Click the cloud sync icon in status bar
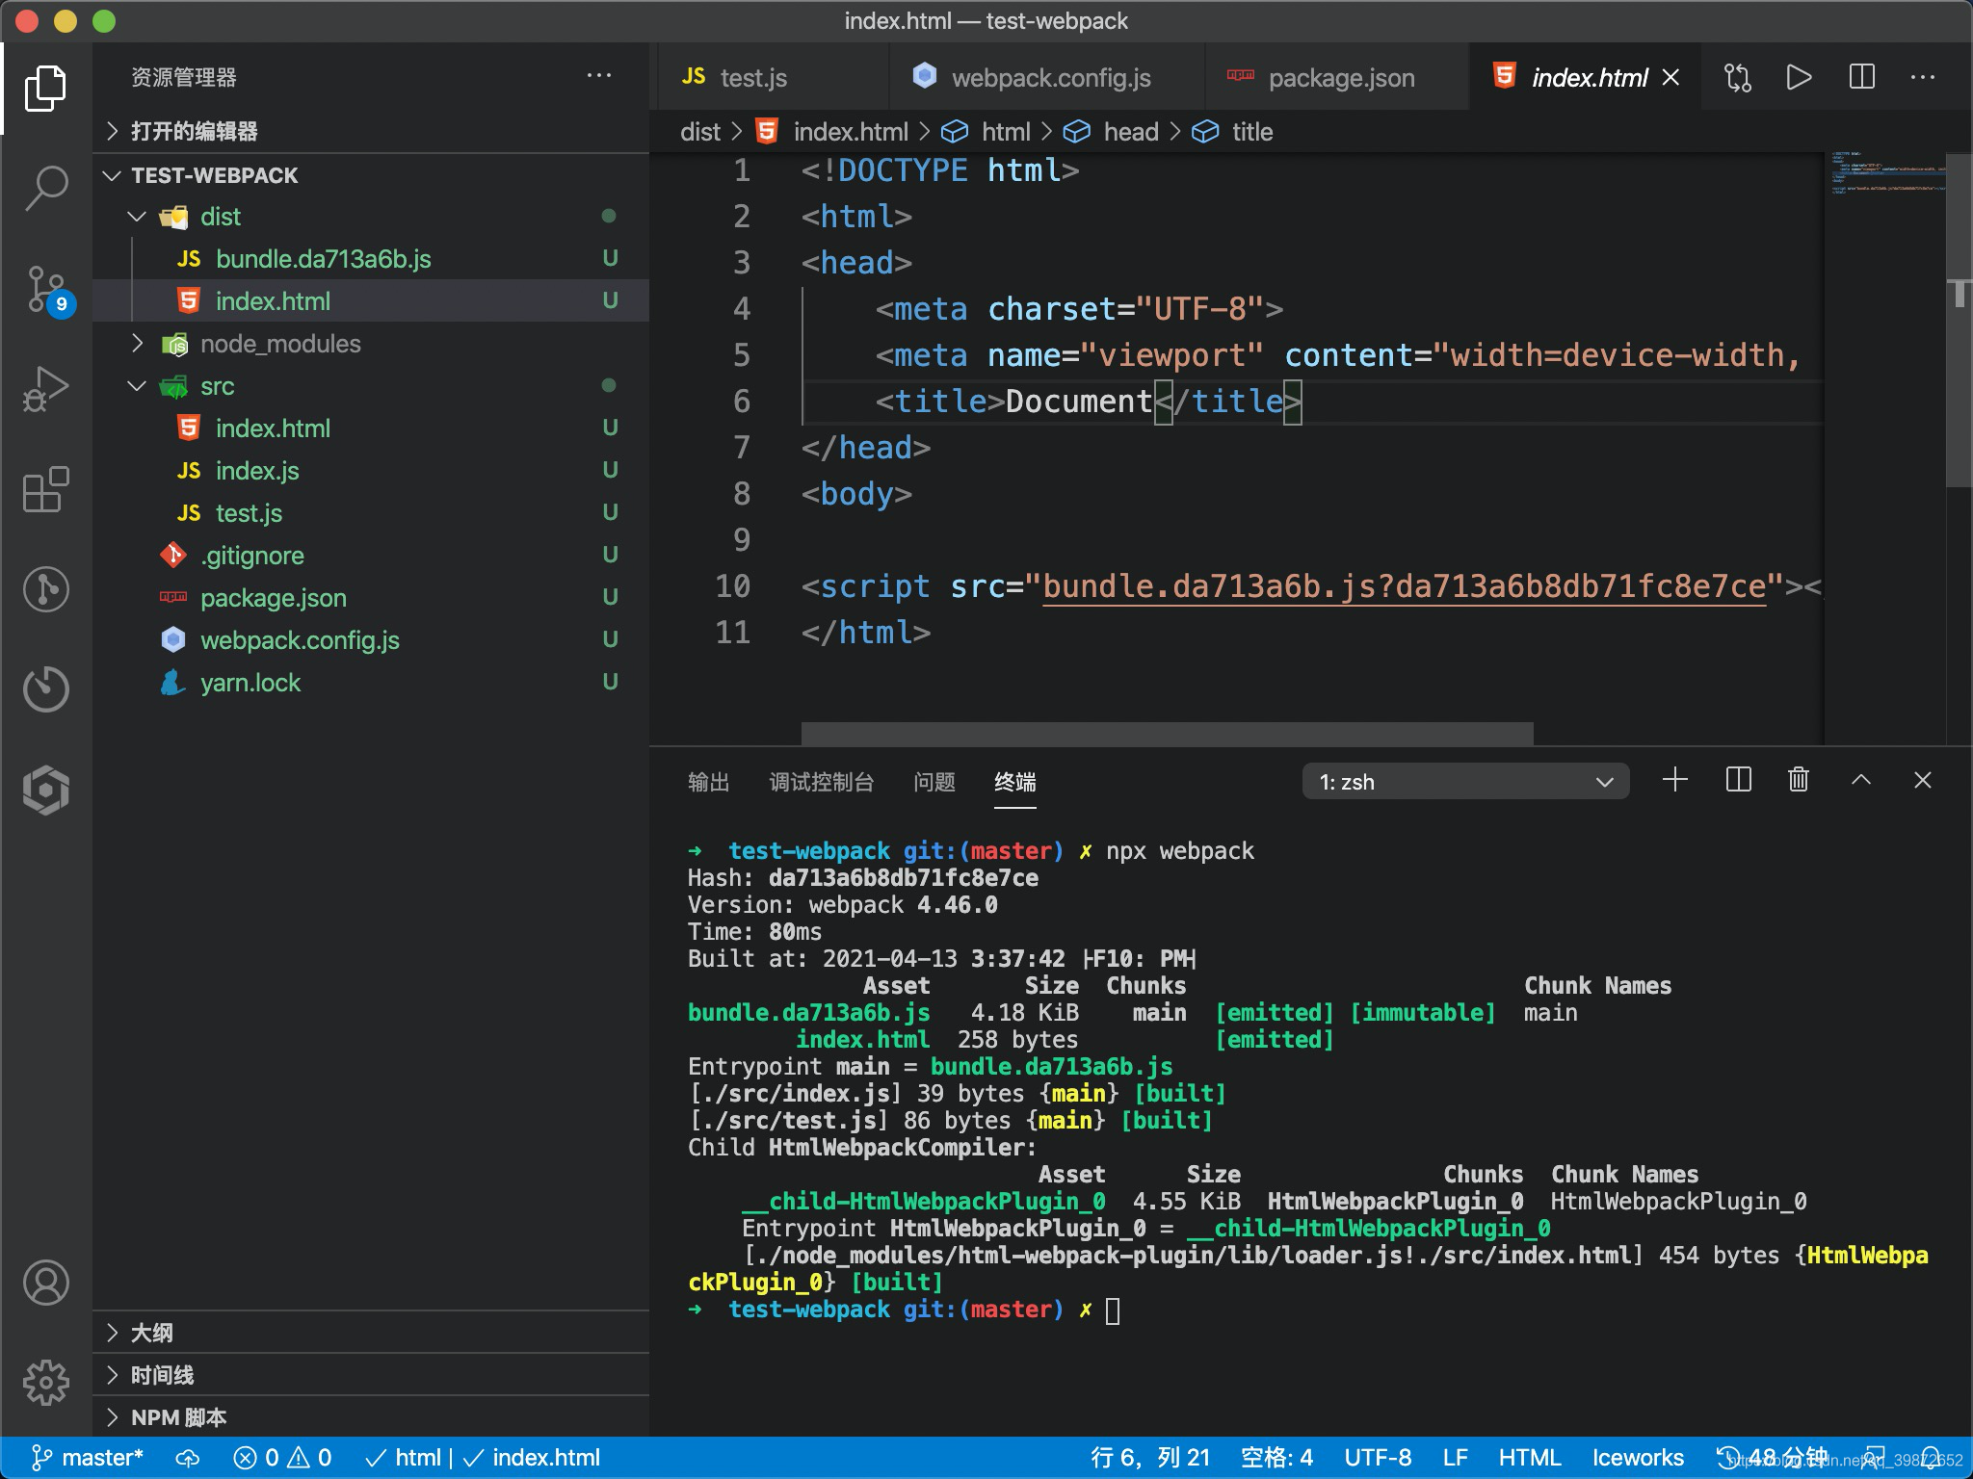The height and width of the screenshot is (1479, 1973). (188, 1458)
